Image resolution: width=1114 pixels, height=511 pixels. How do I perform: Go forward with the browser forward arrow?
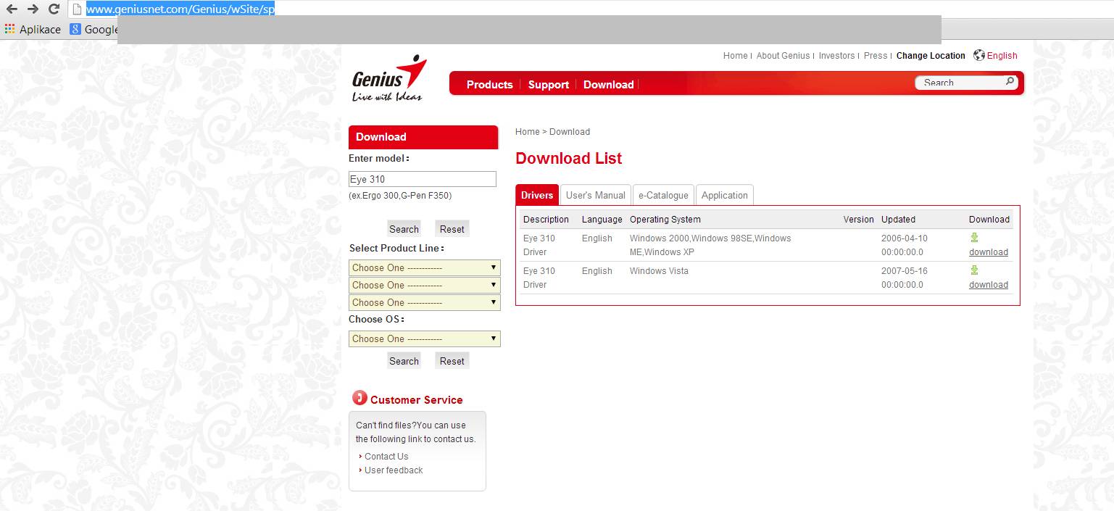pos(33,9)
